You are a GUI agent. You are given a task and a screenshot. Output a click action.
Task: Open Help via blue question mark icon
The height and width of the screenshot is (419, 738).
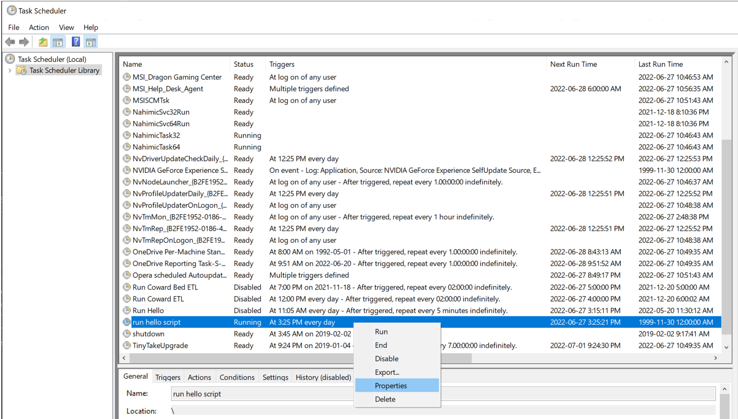[76, 42]
